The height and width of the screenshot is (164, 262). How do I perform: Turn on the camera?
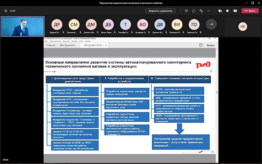(219, 11)
